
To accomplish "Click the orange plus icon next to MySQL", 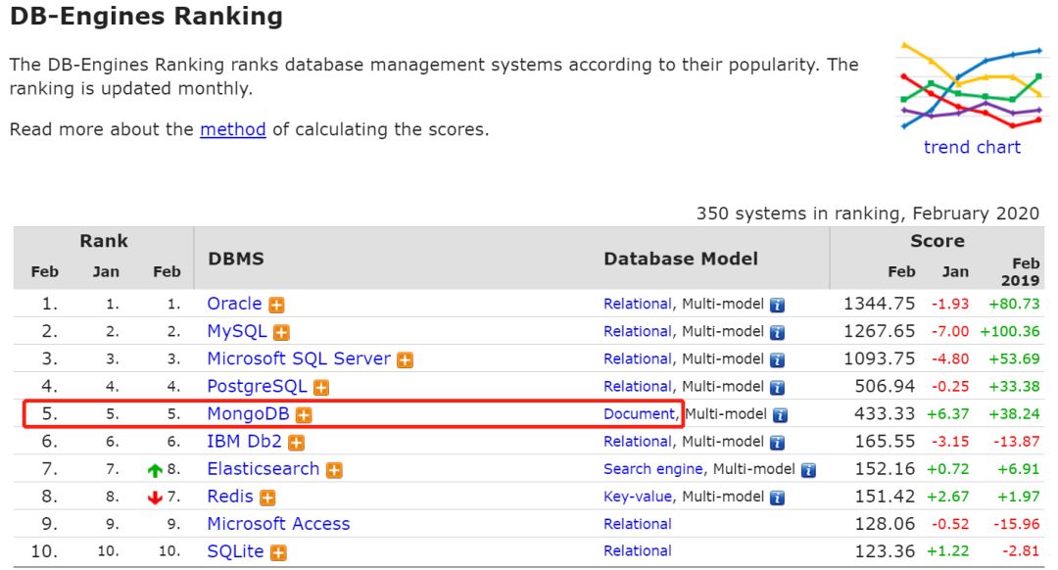I will click(282, 332).
